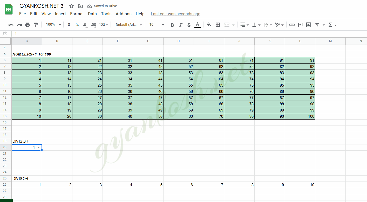Open the Data menu

tap(92, 14)
